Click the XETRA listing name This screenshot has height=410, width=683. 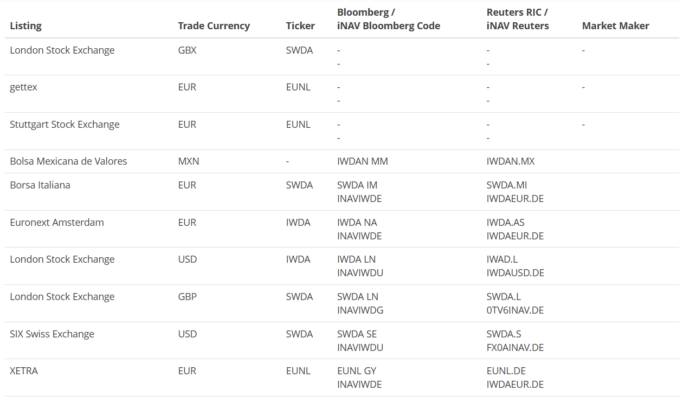(x=24, y=371)
